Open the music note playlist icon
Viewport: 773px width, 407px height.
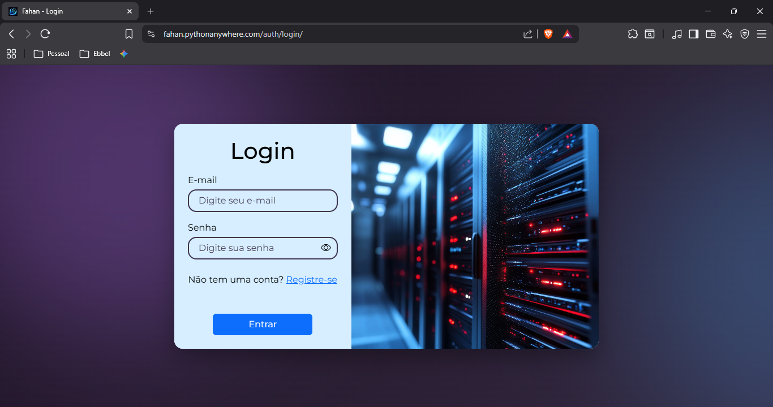(677, 34)
